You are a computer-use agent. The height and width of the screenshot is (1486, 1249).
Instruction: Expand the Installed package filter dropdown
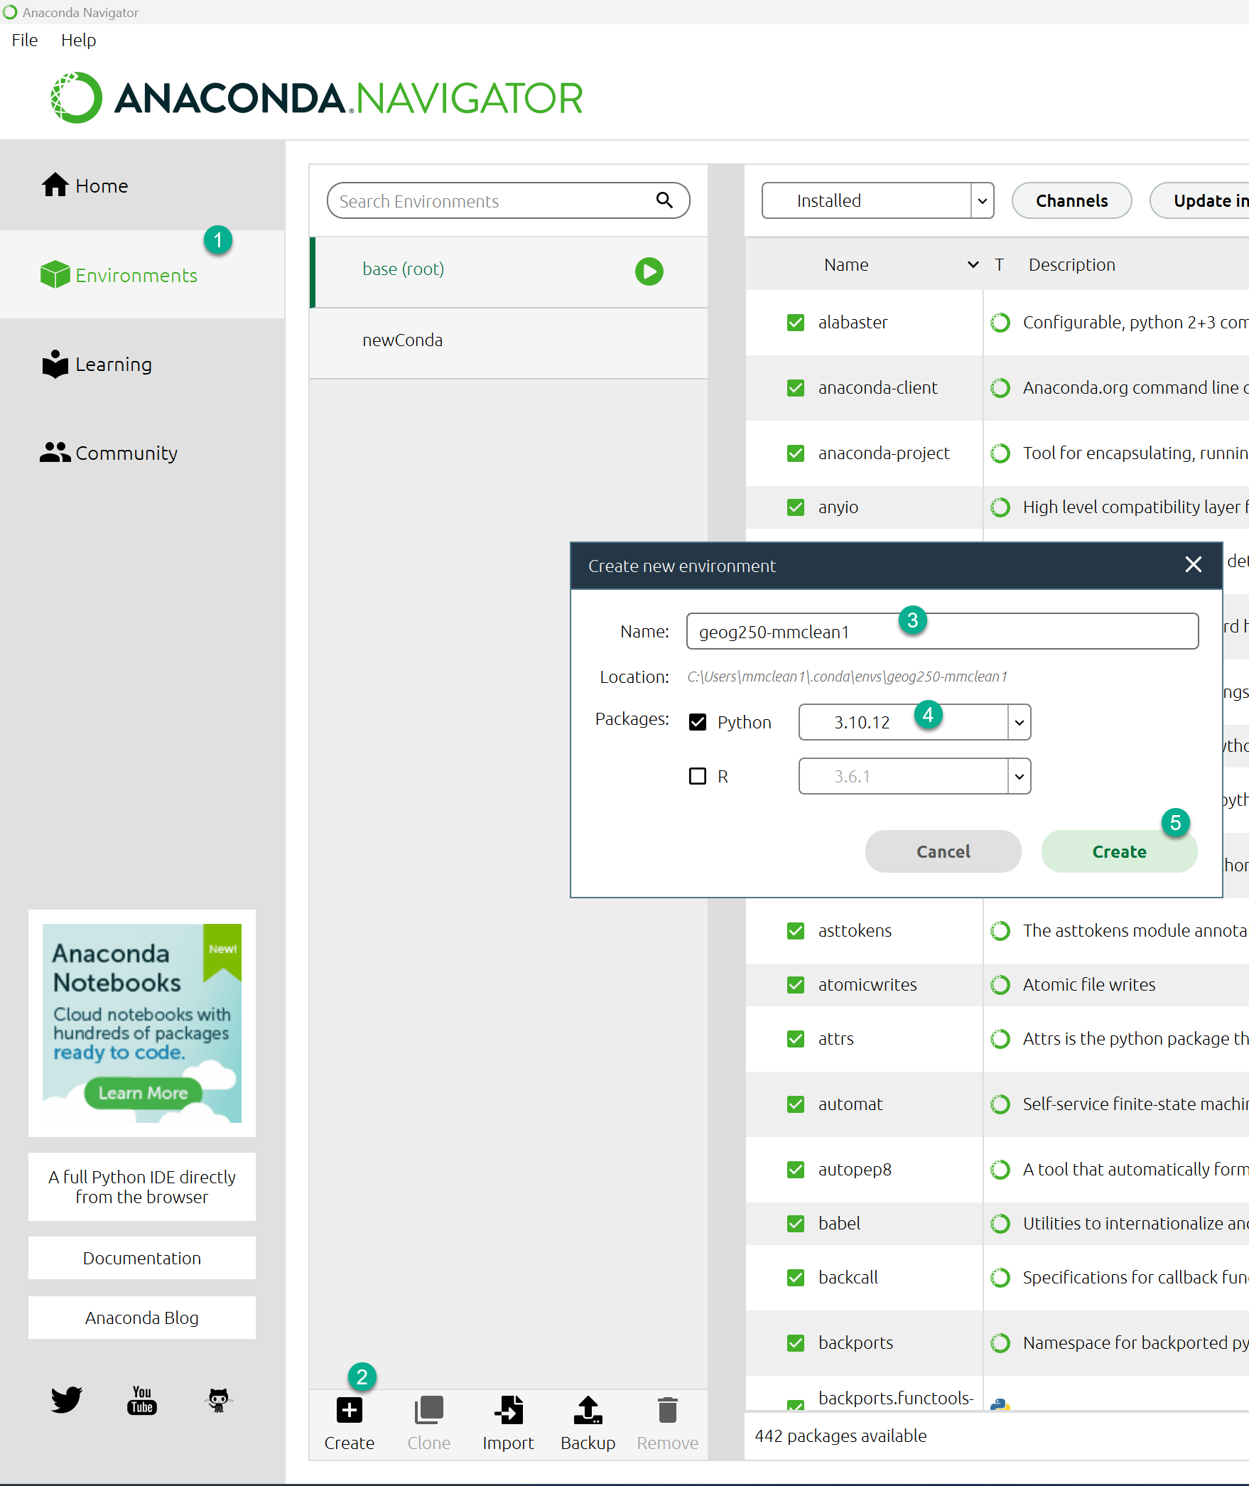(982, 201)
